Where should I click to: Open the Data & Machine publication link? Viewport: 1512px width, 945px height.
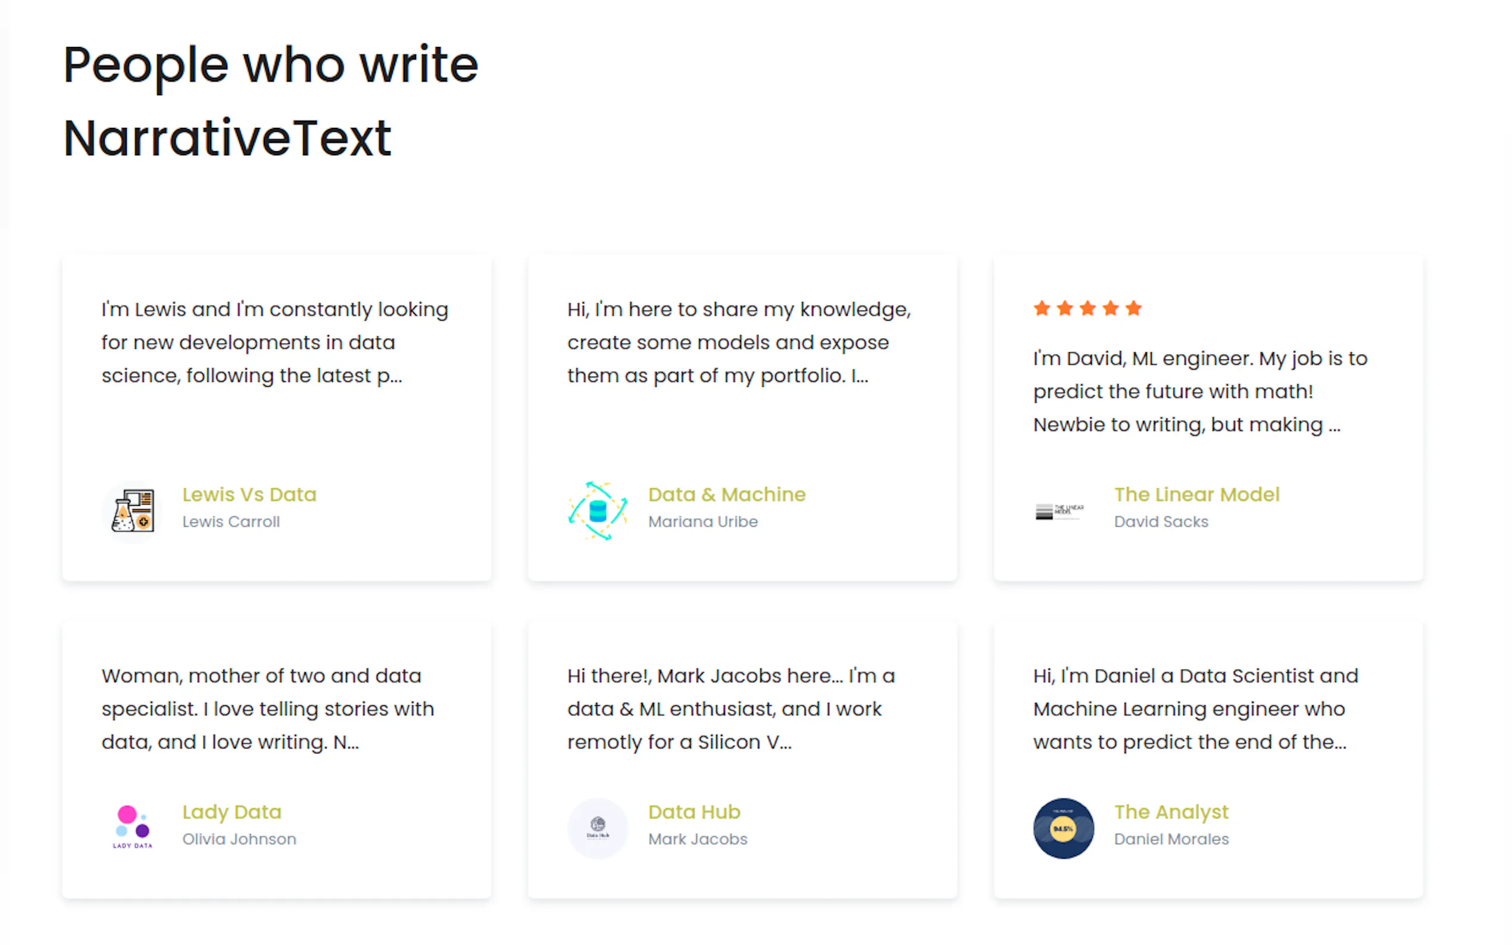pos(726,495)
